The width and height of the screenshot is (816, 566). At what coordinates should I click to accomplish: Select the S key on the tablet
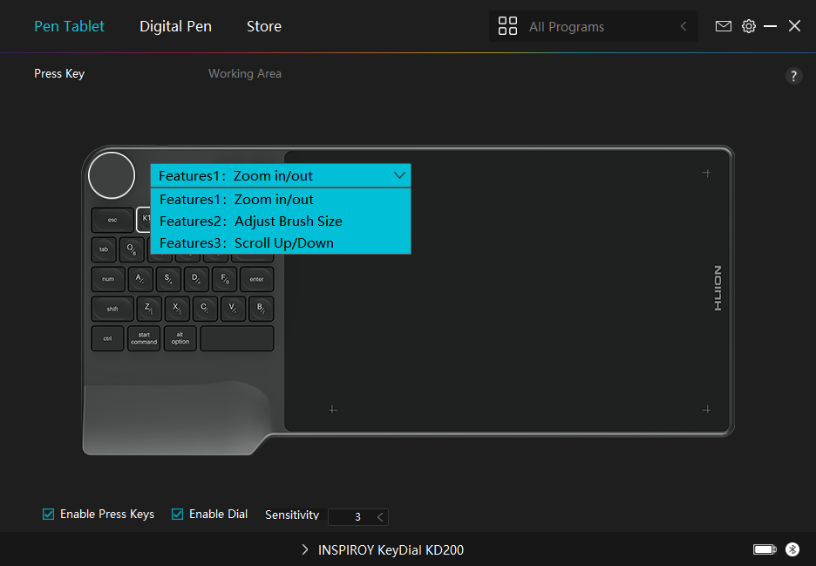pyautogui.click(x=168, y=279)
